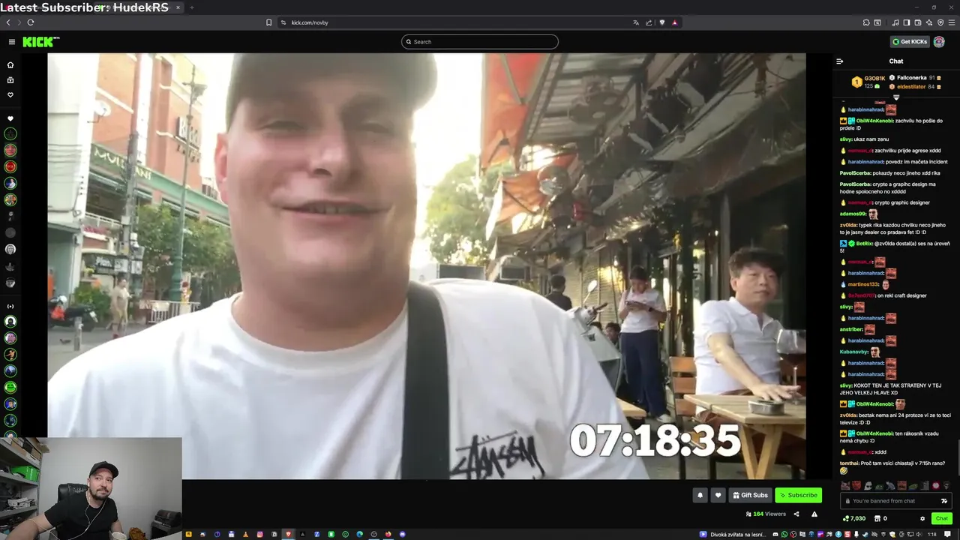Close the current browser tab
Image resolution: width=960 pixels, height=540 pixels.
pos(178,7)
